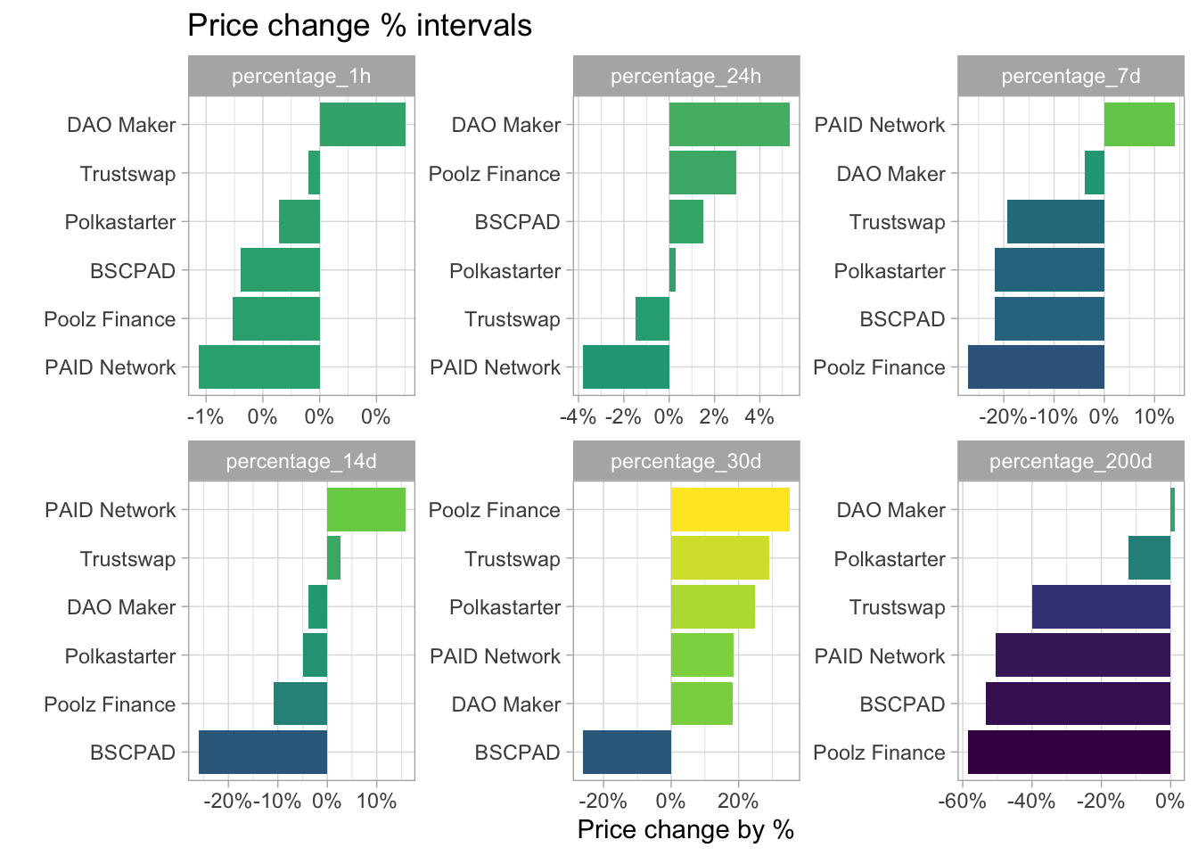1198x856 pixels.
Task: Click DAO Maker bar in percentage_1h
Action: pos(362,125)
